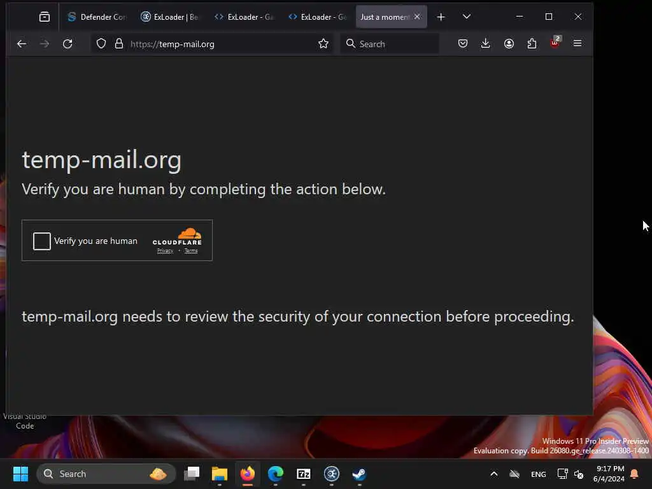The height and width of the screenshot is (489, 652).
Task: Select the Just a moment tab
Action: [x=385, y=17]
